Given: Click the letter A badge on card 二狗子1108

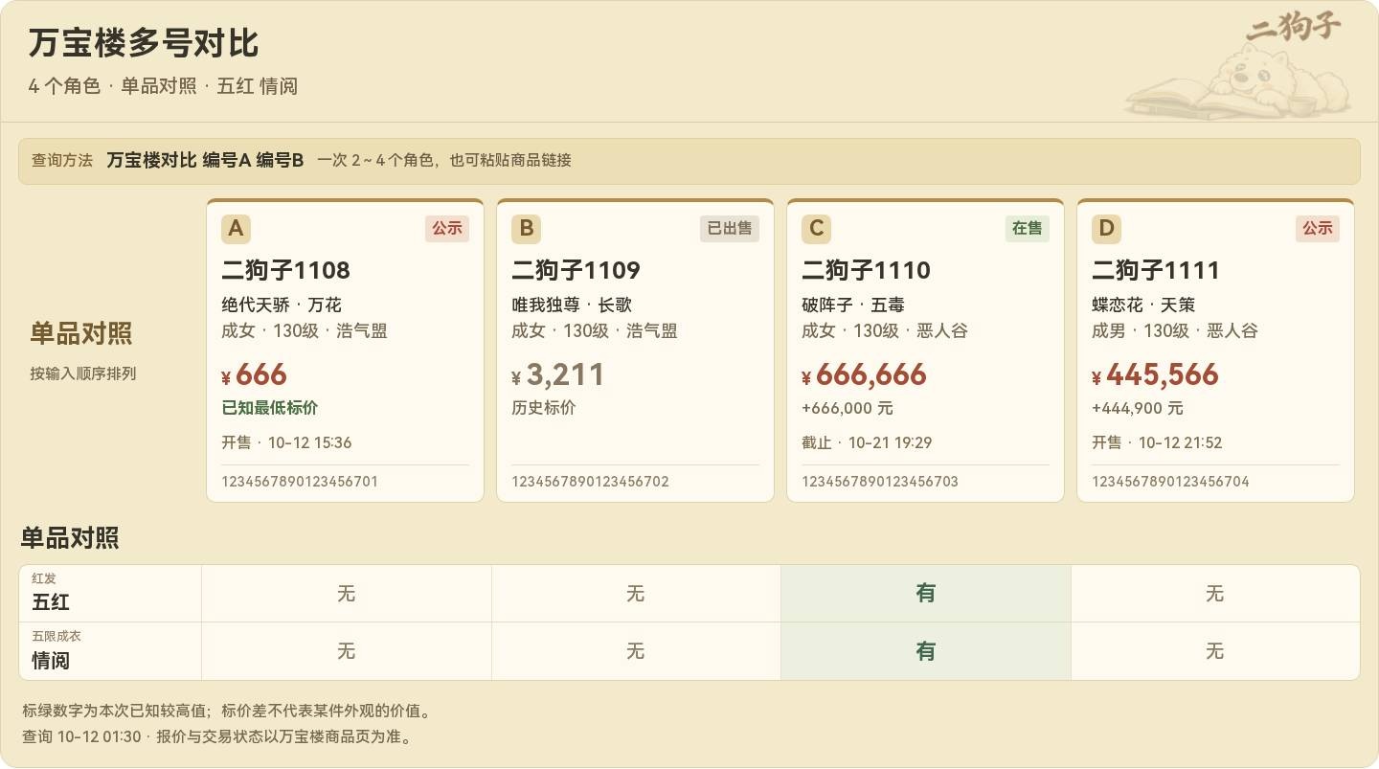Looking at the screenshot, I should (x=236, y=229).
